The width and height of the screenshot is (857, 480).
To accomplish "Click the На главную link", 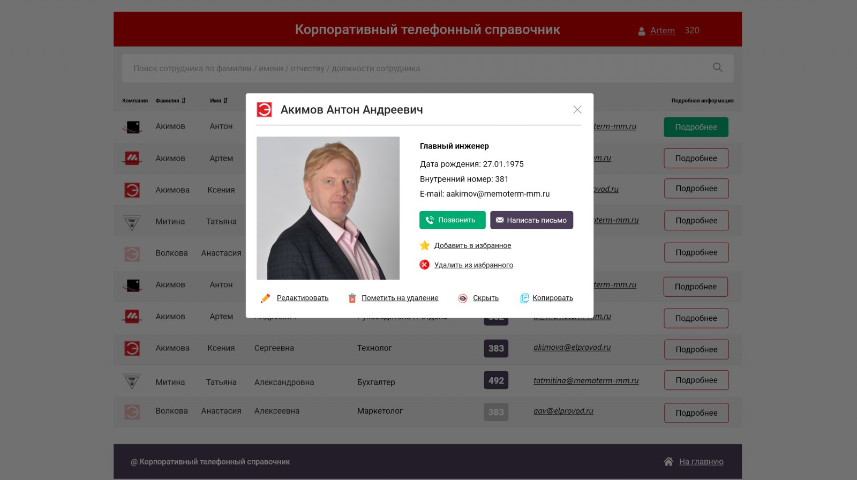I will pos(701,462).
